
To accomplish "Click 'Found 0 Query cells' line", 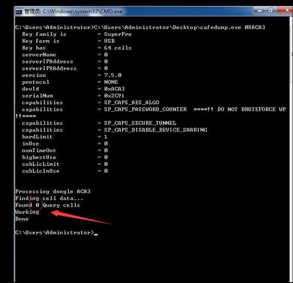I will pos(48,205).
